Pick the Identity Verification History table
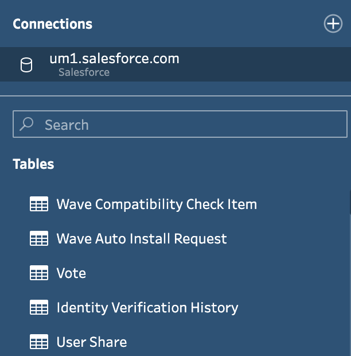351x356 pixels. coord(147,308)
